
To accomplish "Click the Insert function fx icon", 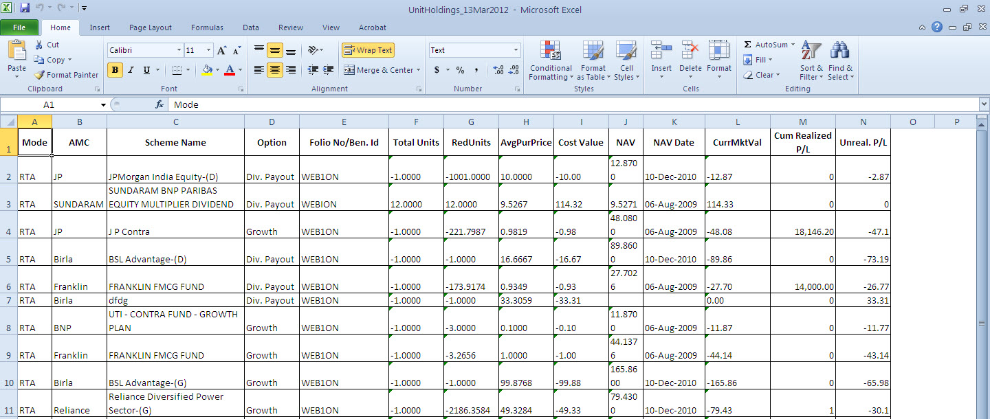I will point(159,105).
